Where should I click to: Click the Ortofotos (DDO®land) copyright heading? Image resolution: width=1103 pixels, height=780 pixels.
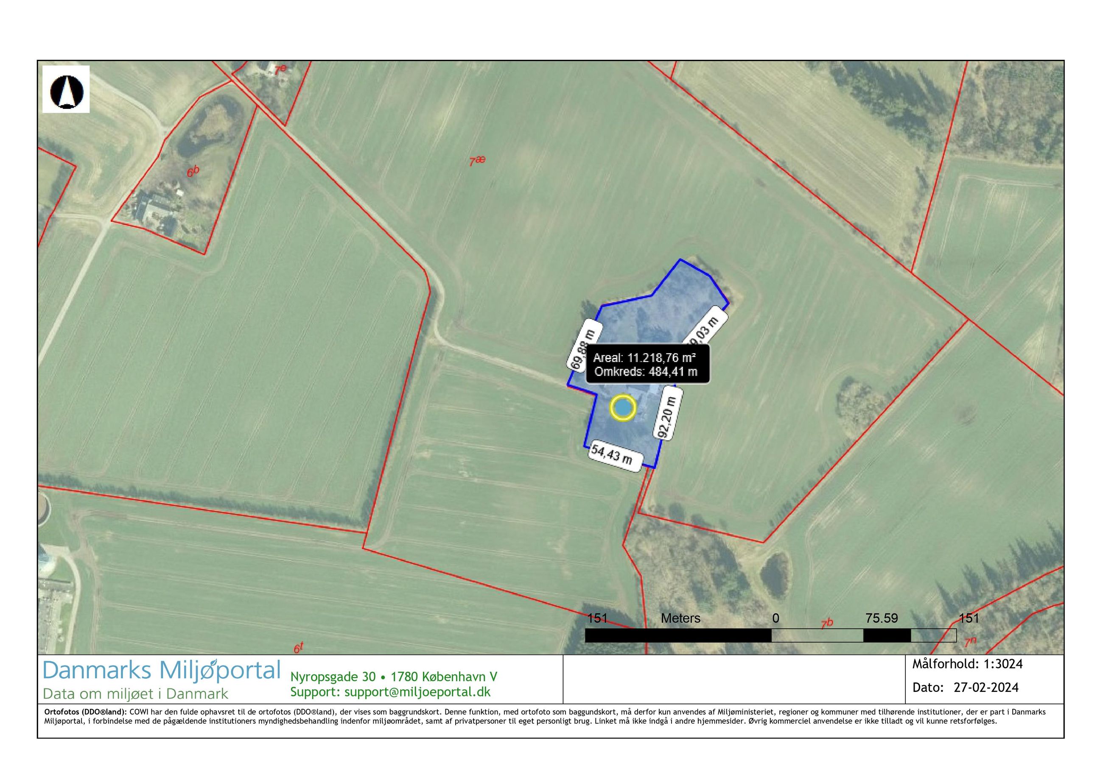(85, 712)
